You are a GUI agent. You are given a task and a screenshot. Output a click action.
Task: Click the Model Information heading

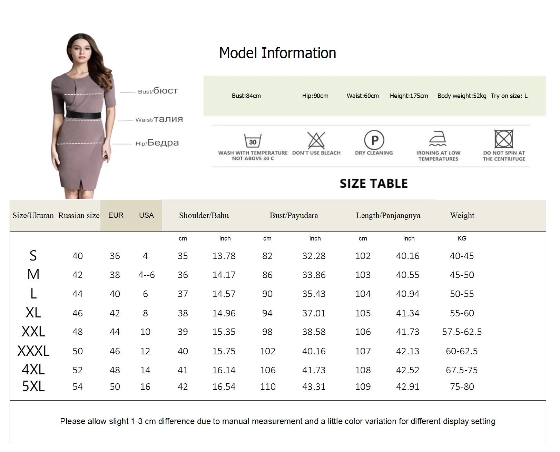[x=277, y=53]
